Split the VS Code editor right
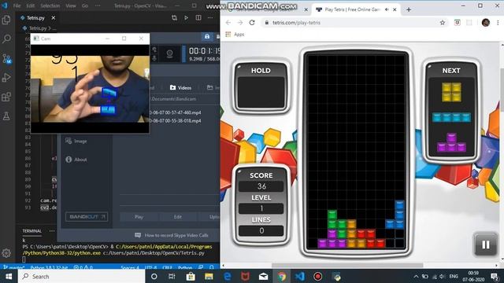Viewport: 504px width, 283px height. [198, 17]
